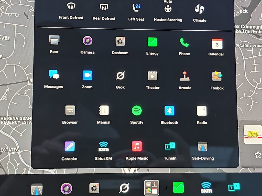This screenshot has height=196, width=262.
Task: Open Bluetooth settings app
Action: (169, 115)
